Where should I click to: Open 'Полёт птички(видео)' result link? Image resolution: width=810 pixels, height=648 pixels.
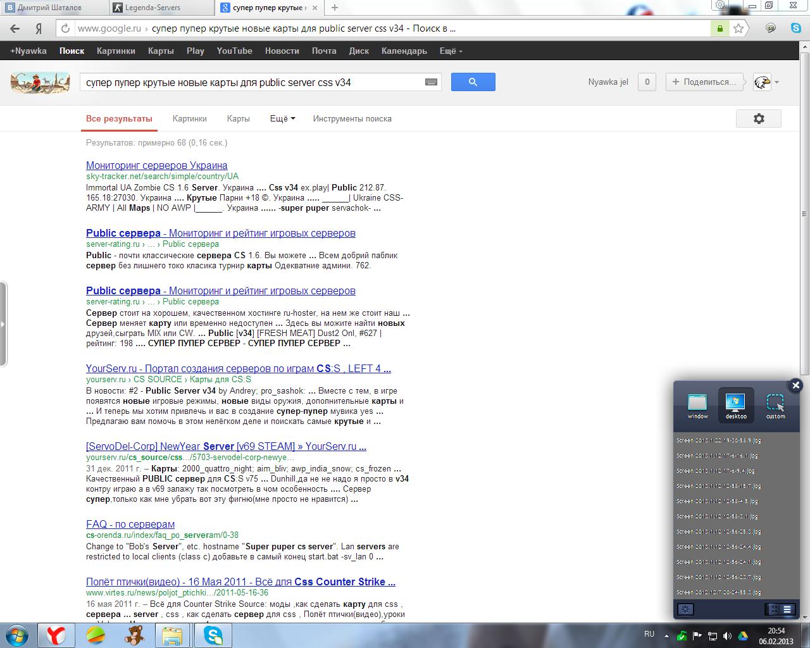240,582
